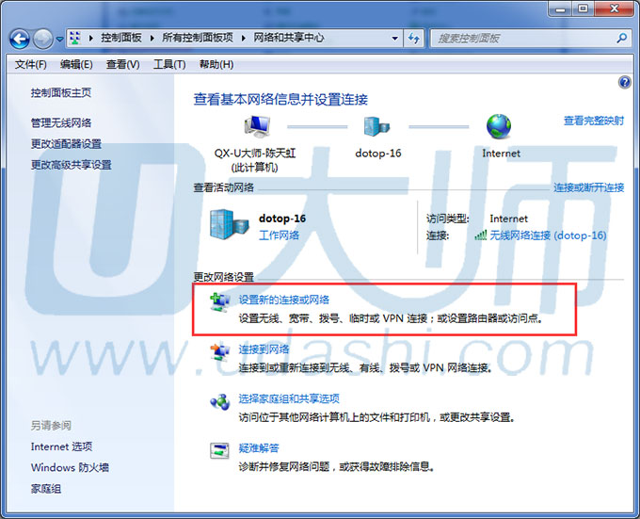Click the Internet globe icon
The height and width of the screenshot is (519, 640).
(x=500, y=125)
